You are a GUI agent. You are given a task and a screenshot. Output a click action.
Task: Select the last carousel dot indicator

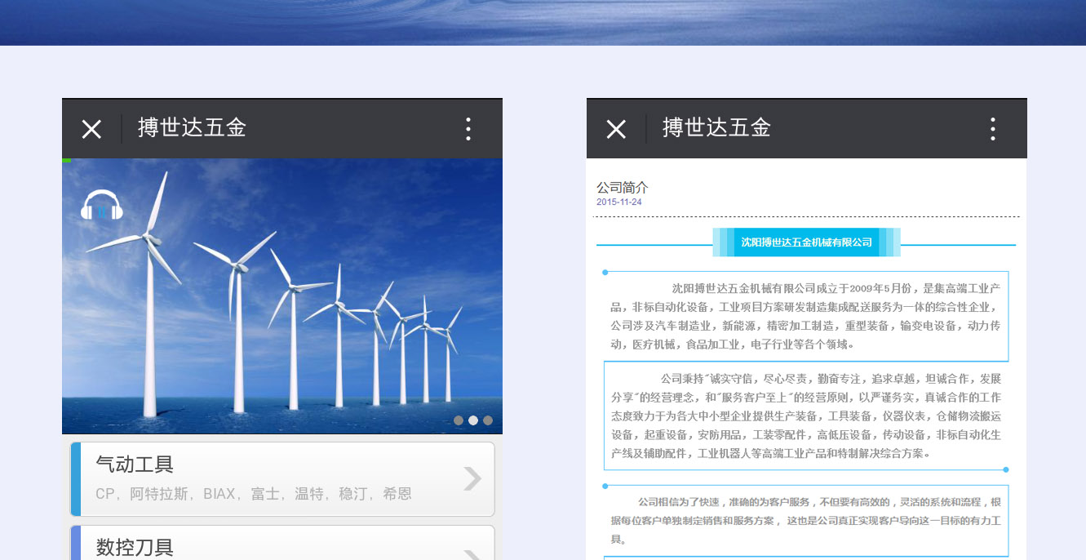tap(488, 420)
